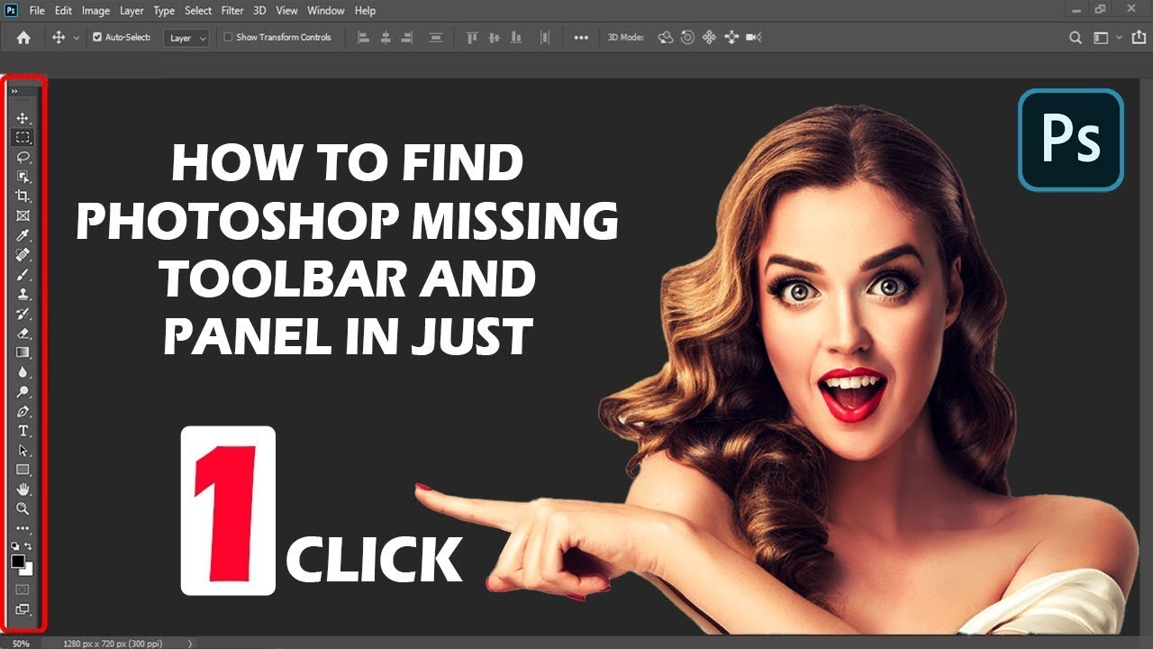1153x649 pixels.
Task: Open the Search icon at top right
Action: [1075, 38]
